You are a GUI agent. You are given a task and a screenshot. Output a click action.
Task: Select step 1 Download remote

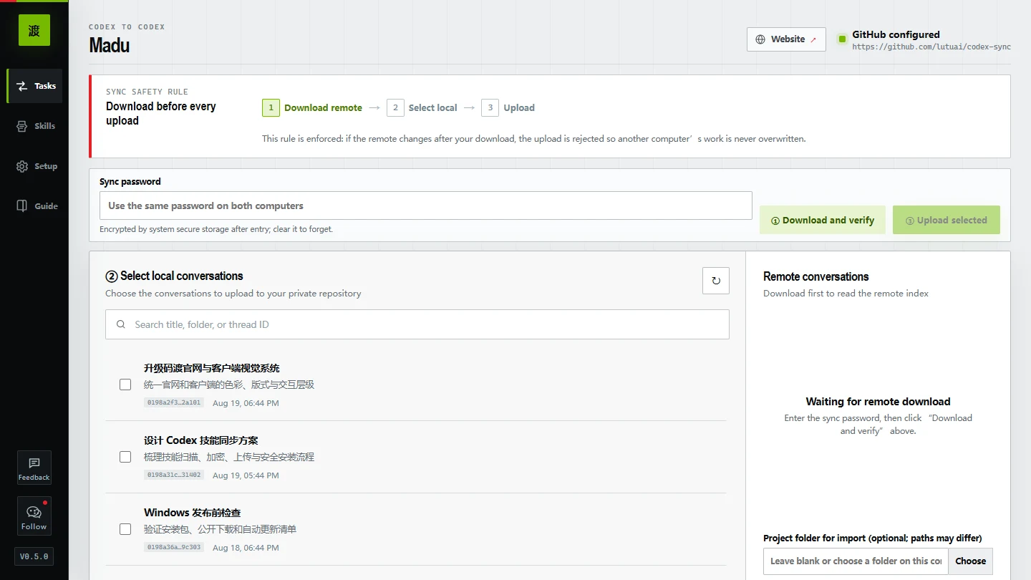pos(312,108)
